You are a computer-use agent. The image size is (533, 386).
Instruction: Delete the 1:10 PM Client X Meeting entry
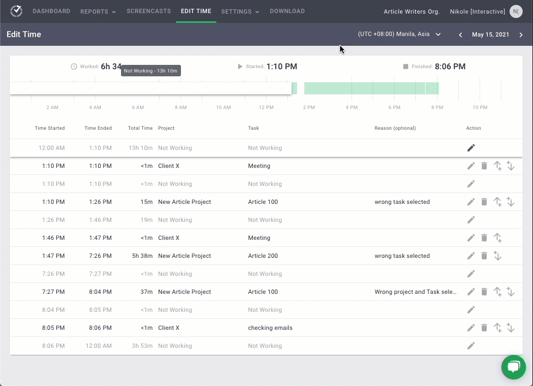[484, 166]
